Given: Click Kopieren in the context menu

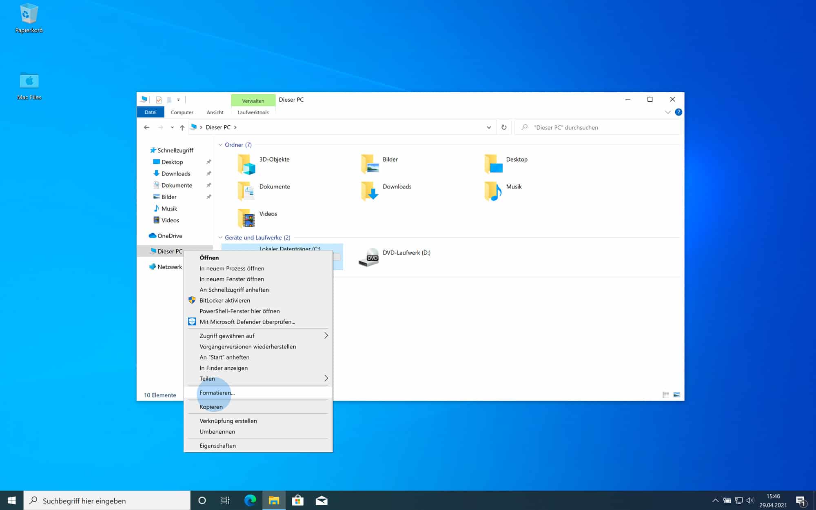Looking at the screenshot, I should [258, 407].
